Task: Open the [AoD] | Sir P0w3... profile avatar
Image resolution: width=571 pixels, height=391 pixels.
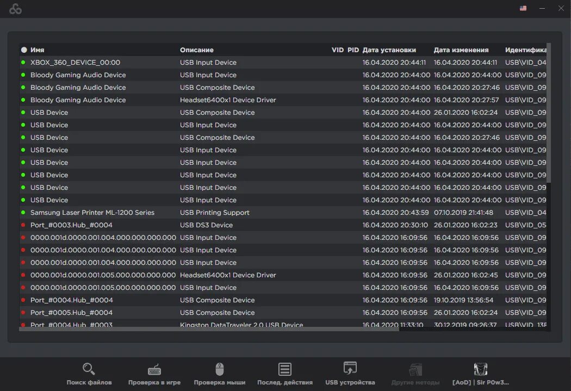Action: coord(480,369)
